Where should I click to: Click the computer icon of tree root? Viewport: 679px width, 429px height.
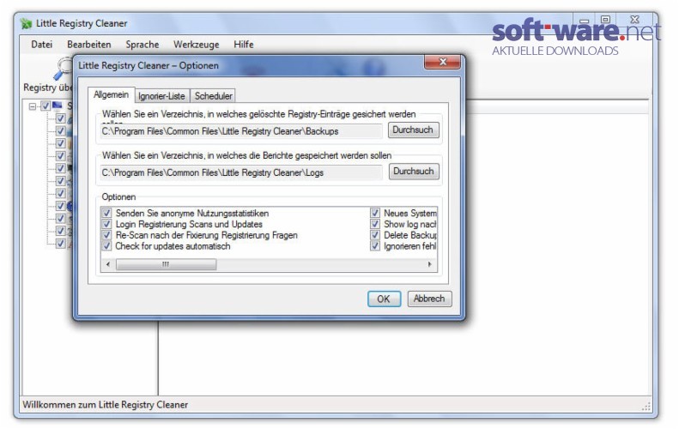pyautogui.click(x=58, y=106)
